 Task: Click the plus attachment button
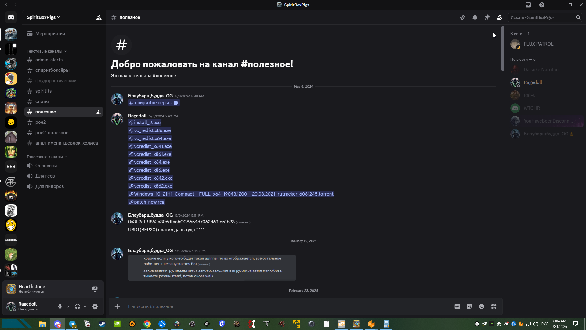[x=117, y=306]
